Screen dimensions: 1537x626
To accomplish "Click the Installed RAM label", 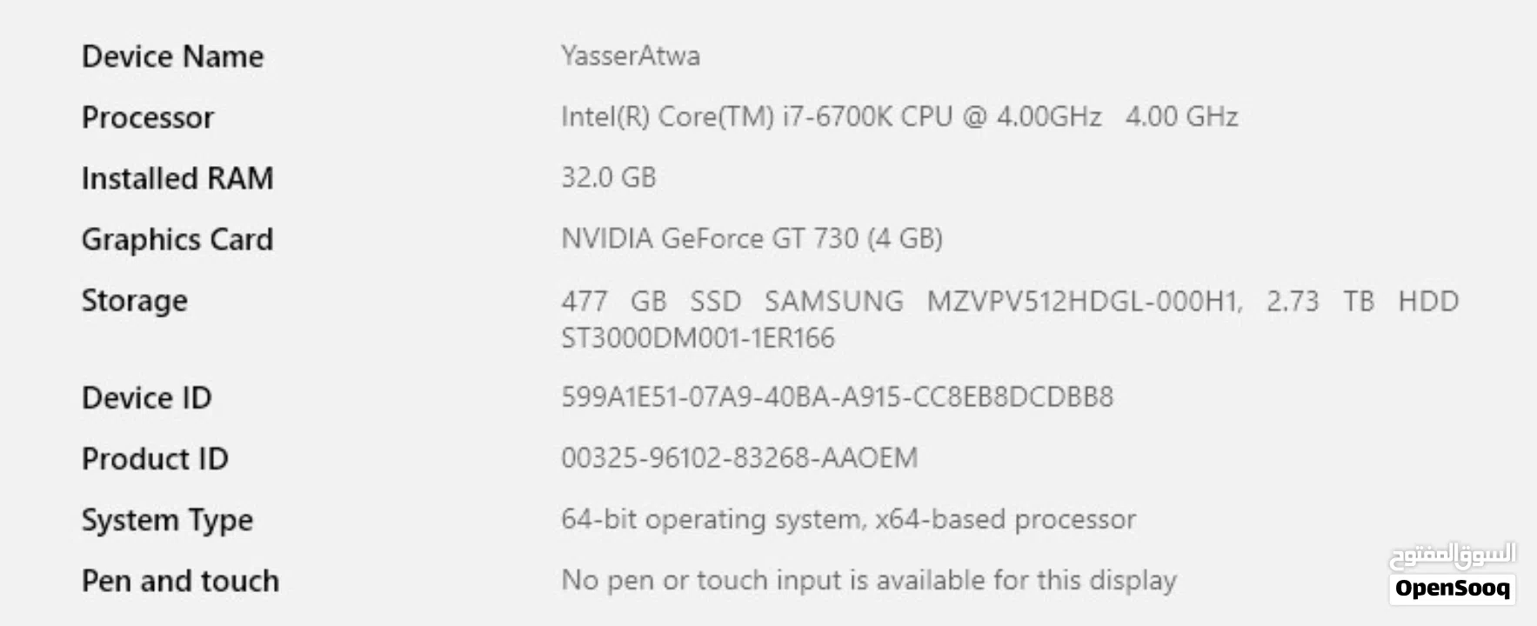I will [177, 178].
